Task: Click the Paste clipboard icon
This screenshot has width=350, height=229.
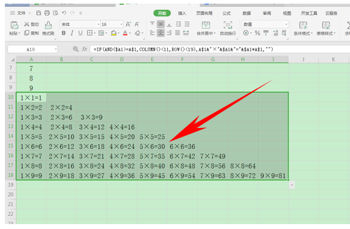Action: coord(14,25)
